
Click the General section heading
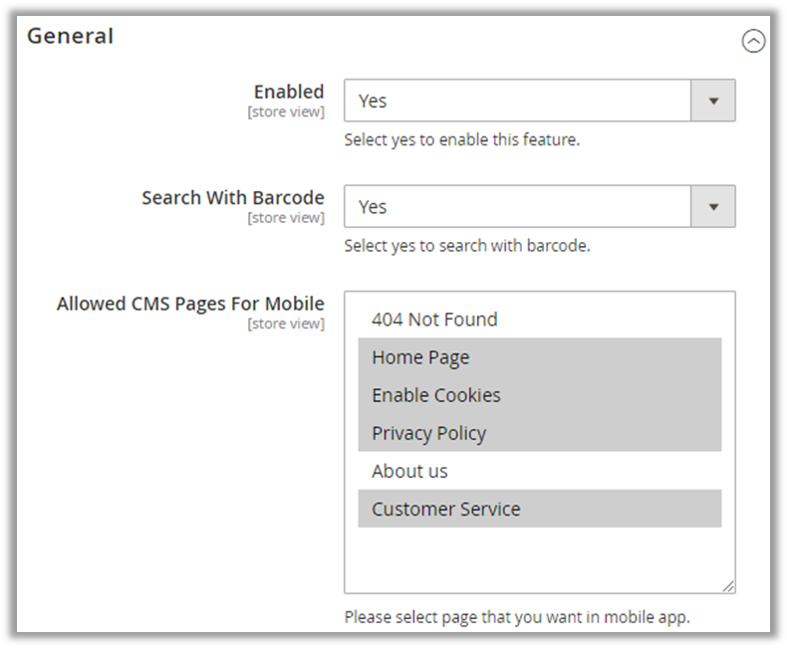[x=70, y=36]
